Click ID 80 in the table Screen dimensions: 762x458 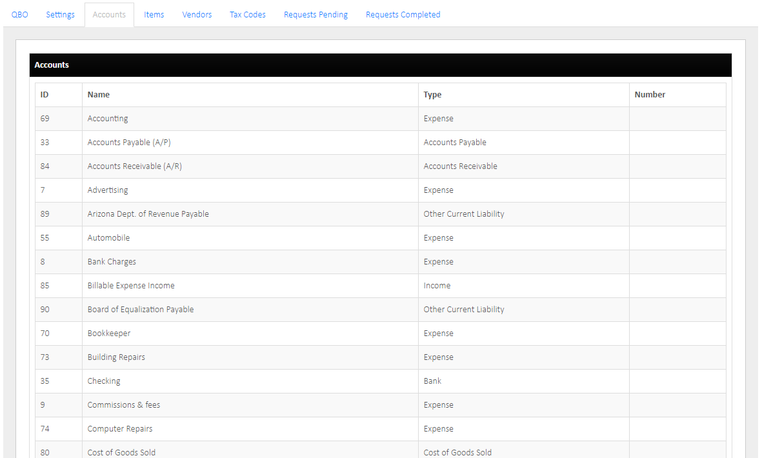45,452
